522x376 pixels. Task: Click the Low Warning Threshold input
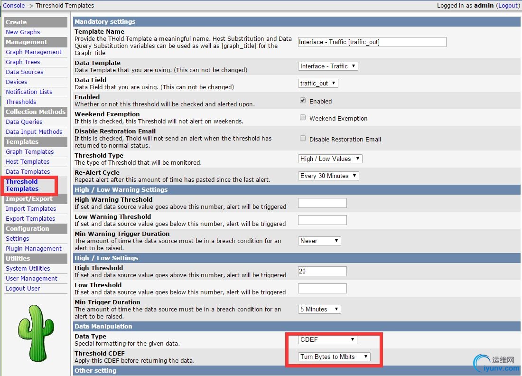point(322,220)
